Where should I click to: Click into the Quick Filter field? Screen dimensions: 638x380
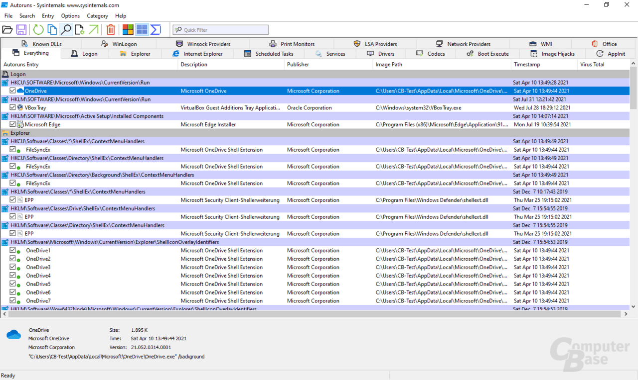(x=220, y=30)
